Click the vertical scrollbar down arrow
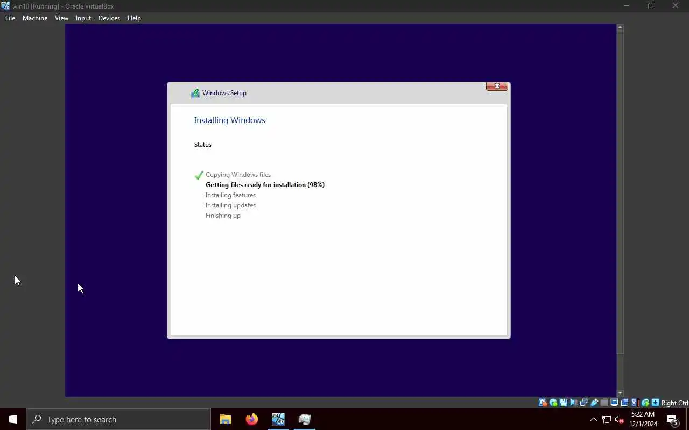Screen dimensions: 689x430 620,393
